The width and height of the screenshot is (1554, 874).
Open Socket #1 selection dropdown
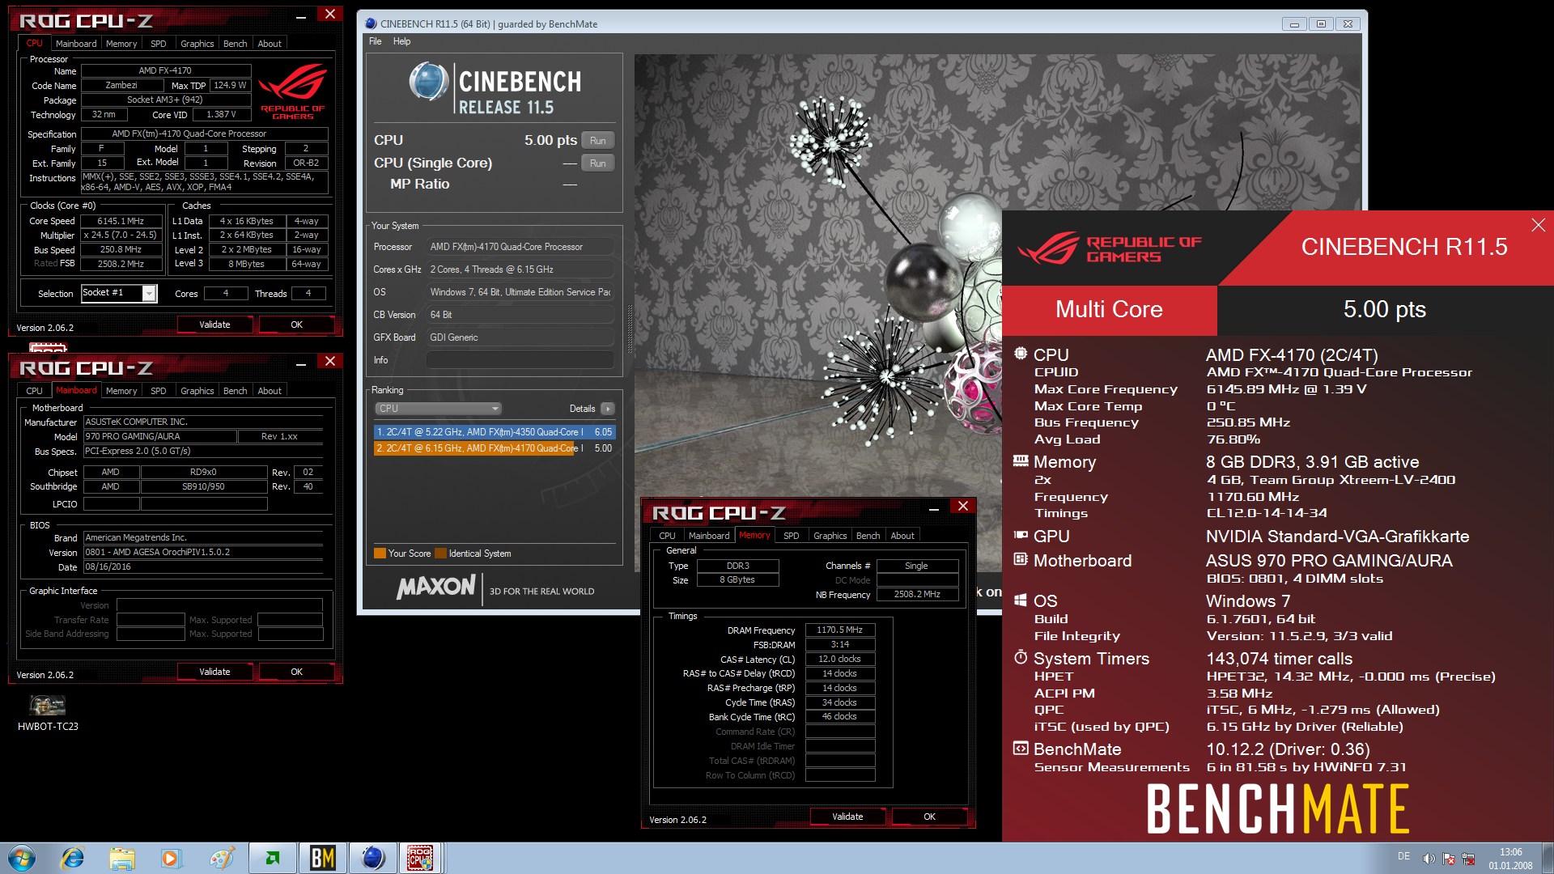(x=149, y=293)
